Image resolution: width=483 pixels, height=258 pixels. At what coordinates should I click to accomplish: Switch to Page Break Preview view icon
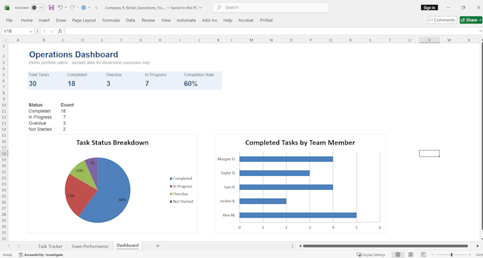[423, 254]
